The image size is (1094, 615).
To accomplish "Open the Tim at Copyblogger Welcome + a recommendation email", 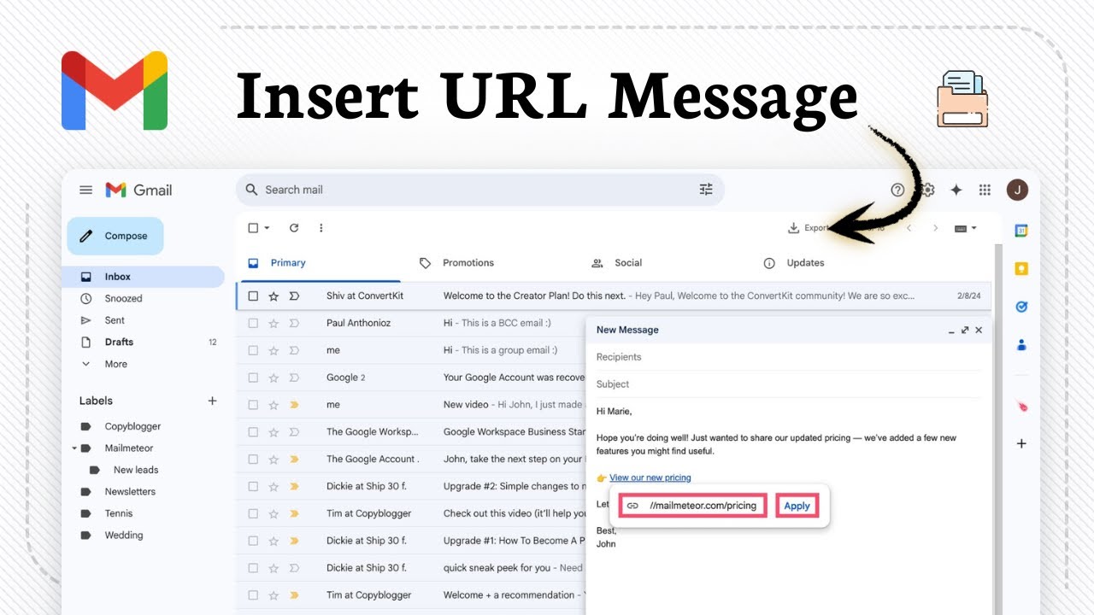I will click(410, 595).
